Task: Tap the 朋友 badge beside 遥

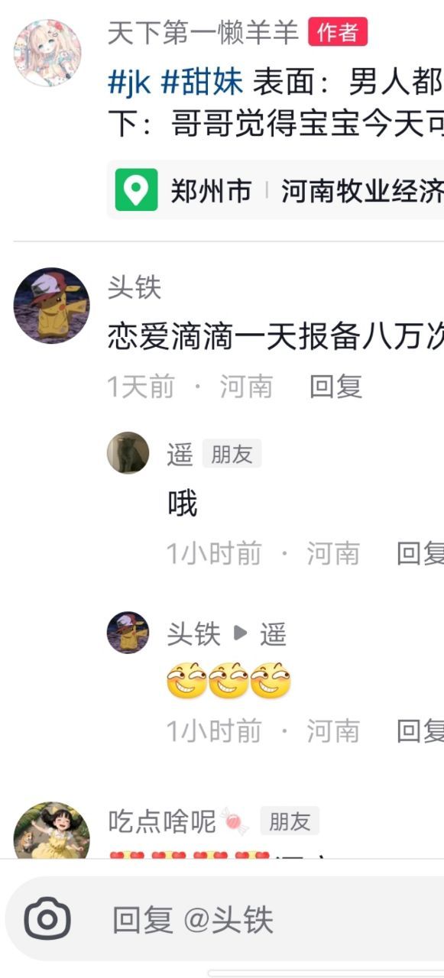Action: tap(232, 455)
